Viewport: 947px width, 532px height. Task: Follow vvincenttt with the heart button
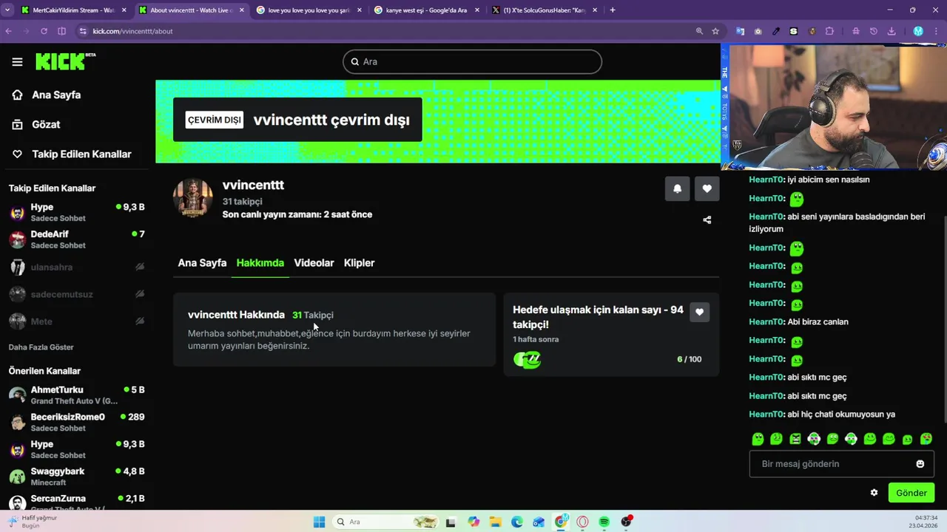coord(707,188)
